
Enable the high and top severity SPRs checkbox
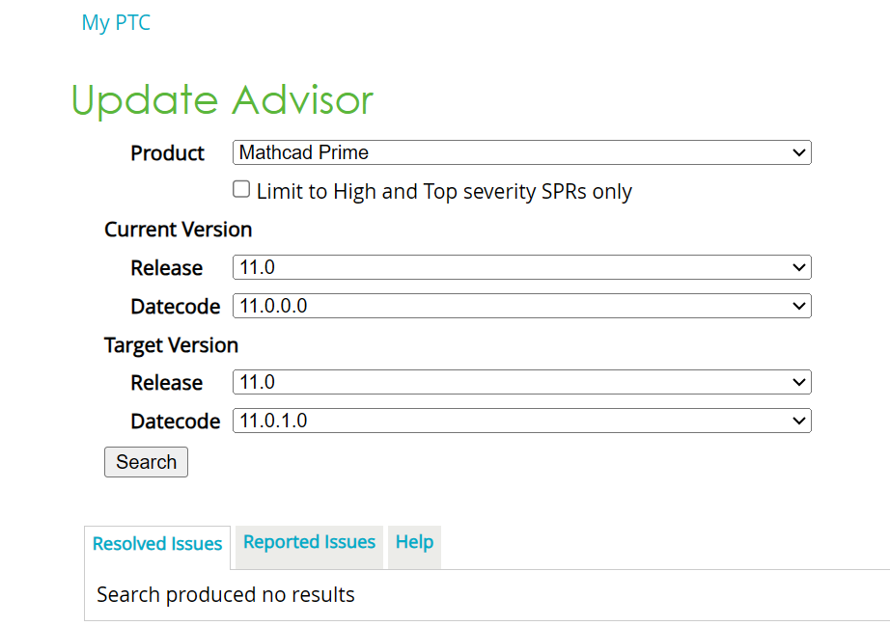point(240,189)
